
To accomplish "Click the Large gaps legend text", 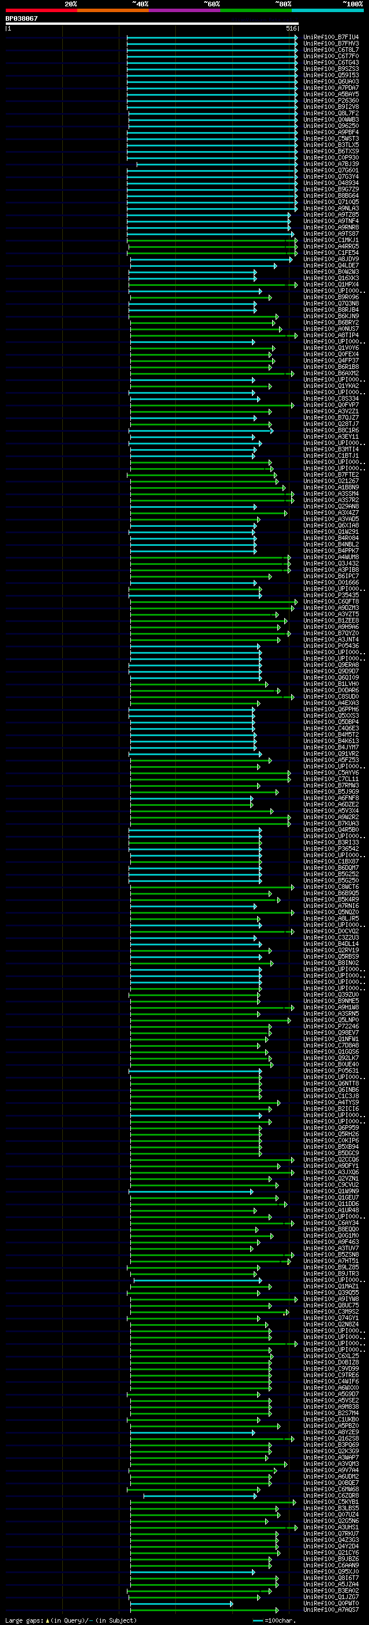I will pyautogui.click(x=71, y=1620).
